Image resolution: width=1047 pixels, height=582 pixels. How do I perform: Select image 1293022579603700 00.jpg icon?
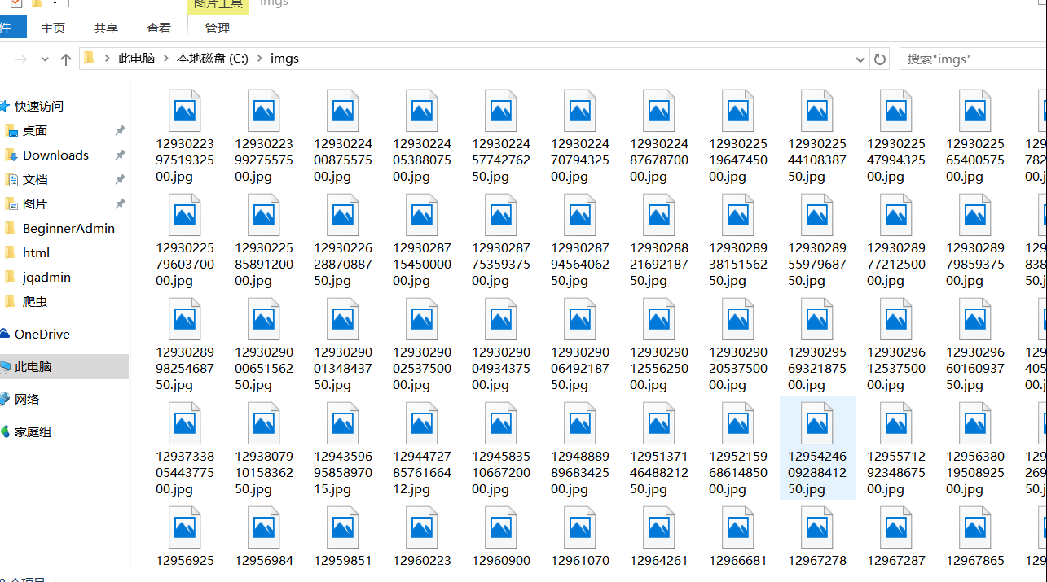tap(185, 215)
